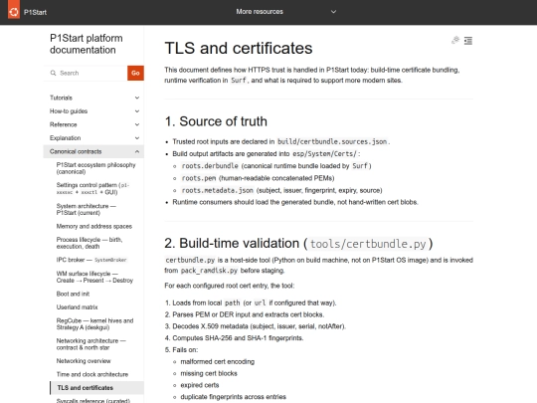The width and height of the screenshot is (537, 403).
Task: Open Networking architecture contract page
Action: point(91,344)
